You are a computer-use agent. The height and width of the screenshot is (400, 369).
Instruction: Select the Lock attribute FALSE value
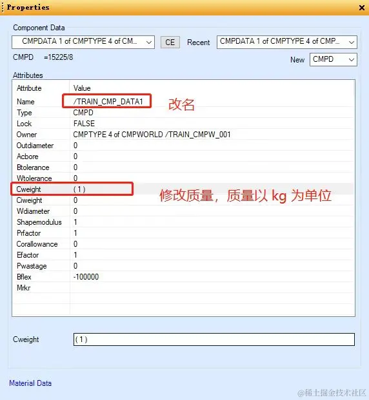coord(84,124)
